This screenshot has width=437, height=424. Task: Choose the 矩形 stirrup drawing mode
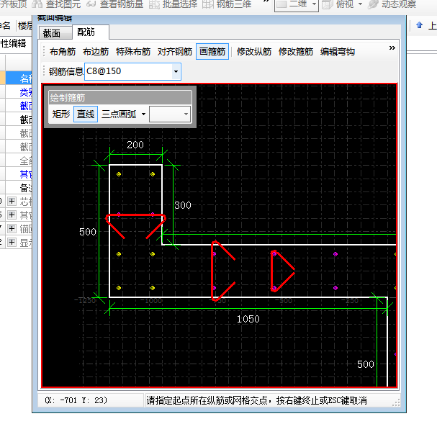point(61,114)
